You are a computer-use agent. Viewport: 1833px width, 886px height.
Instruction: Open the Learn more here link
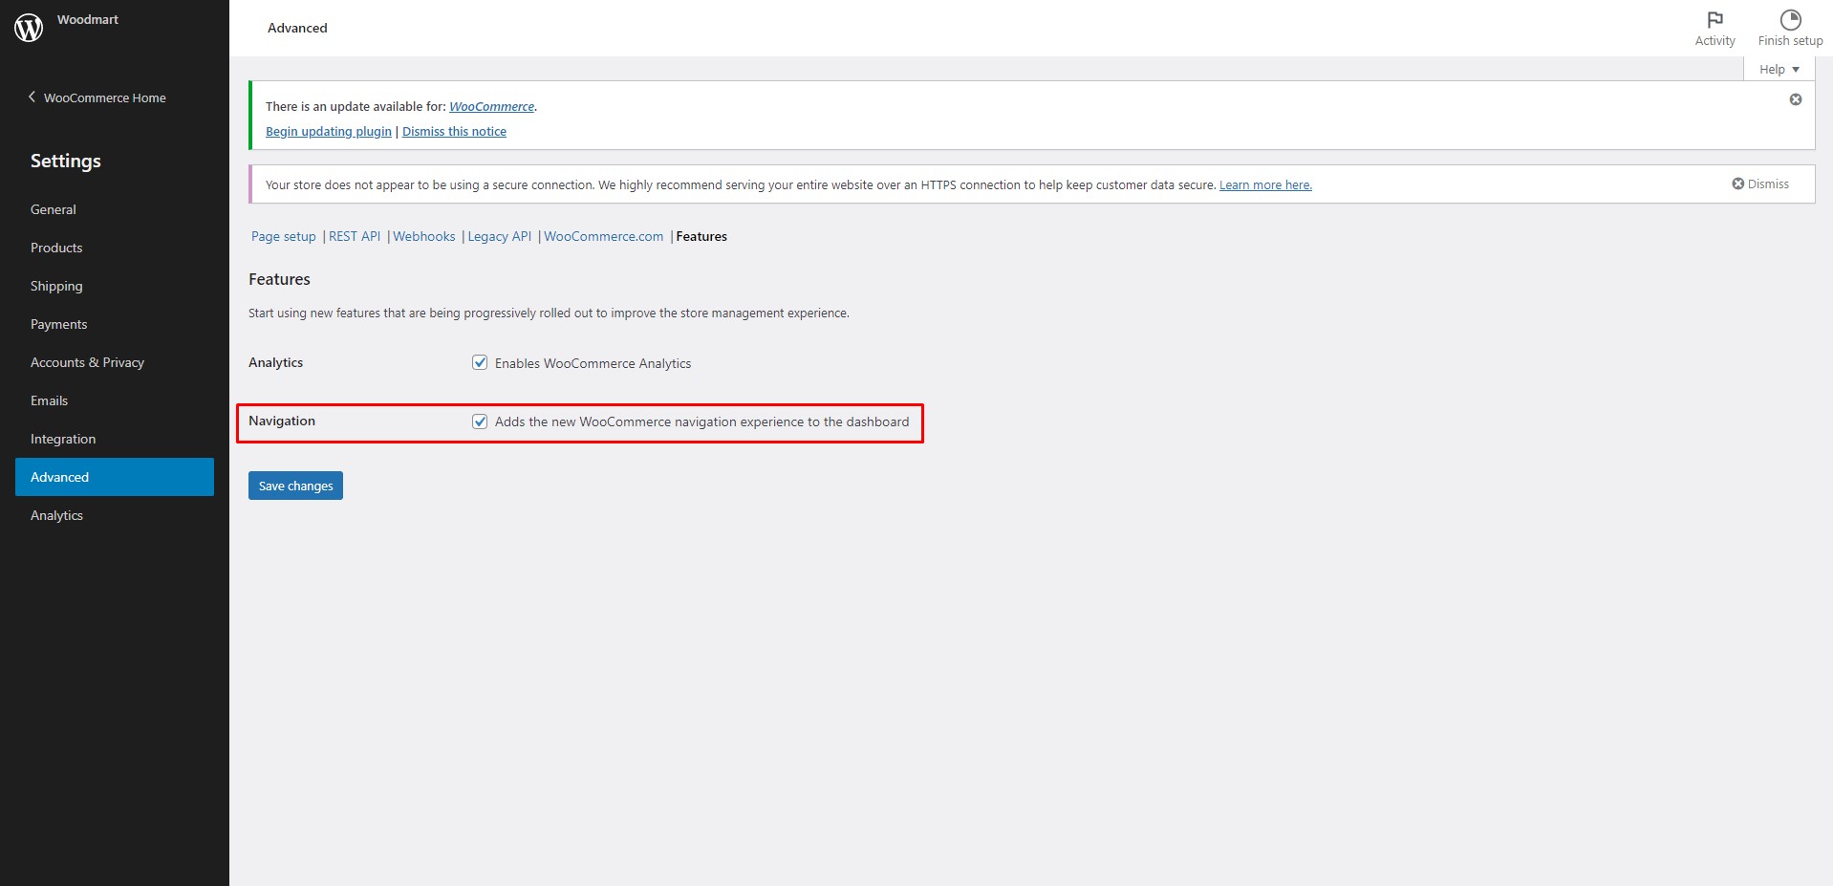click(1265, 184)
